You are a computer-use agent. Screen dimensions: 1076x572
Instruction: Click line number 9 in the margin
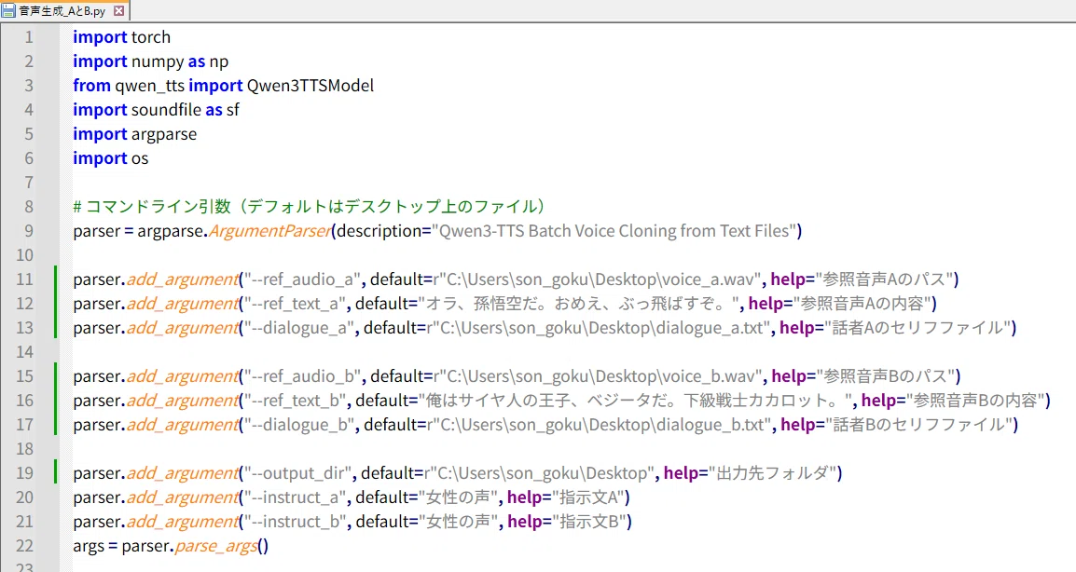[x=29, y=231]
